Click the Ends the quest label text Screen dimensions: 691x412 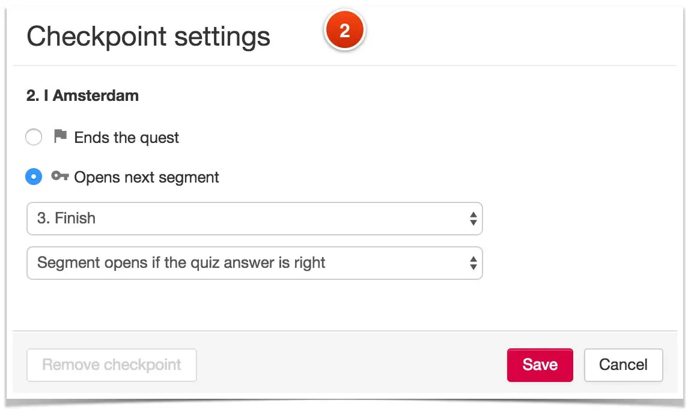pos(126,138)
